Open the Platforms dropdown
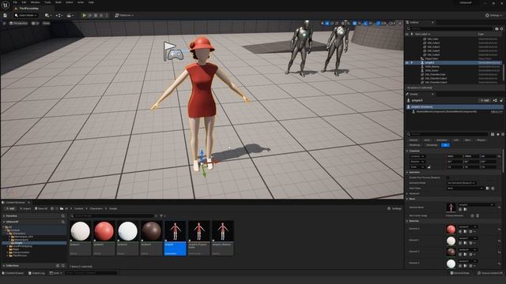This screenshot has height=284, width=506. click(x=124, y=15)
